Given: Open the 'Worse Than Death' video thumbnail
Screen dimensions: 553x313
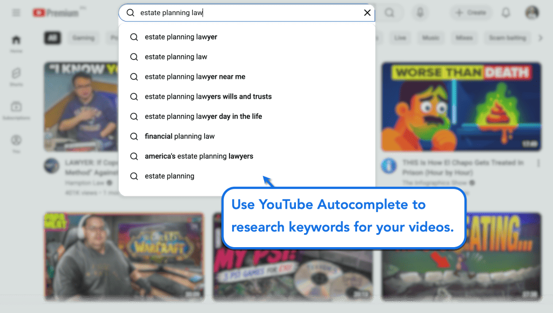Looking at the screenshot, I should click(x=461, y=107).
